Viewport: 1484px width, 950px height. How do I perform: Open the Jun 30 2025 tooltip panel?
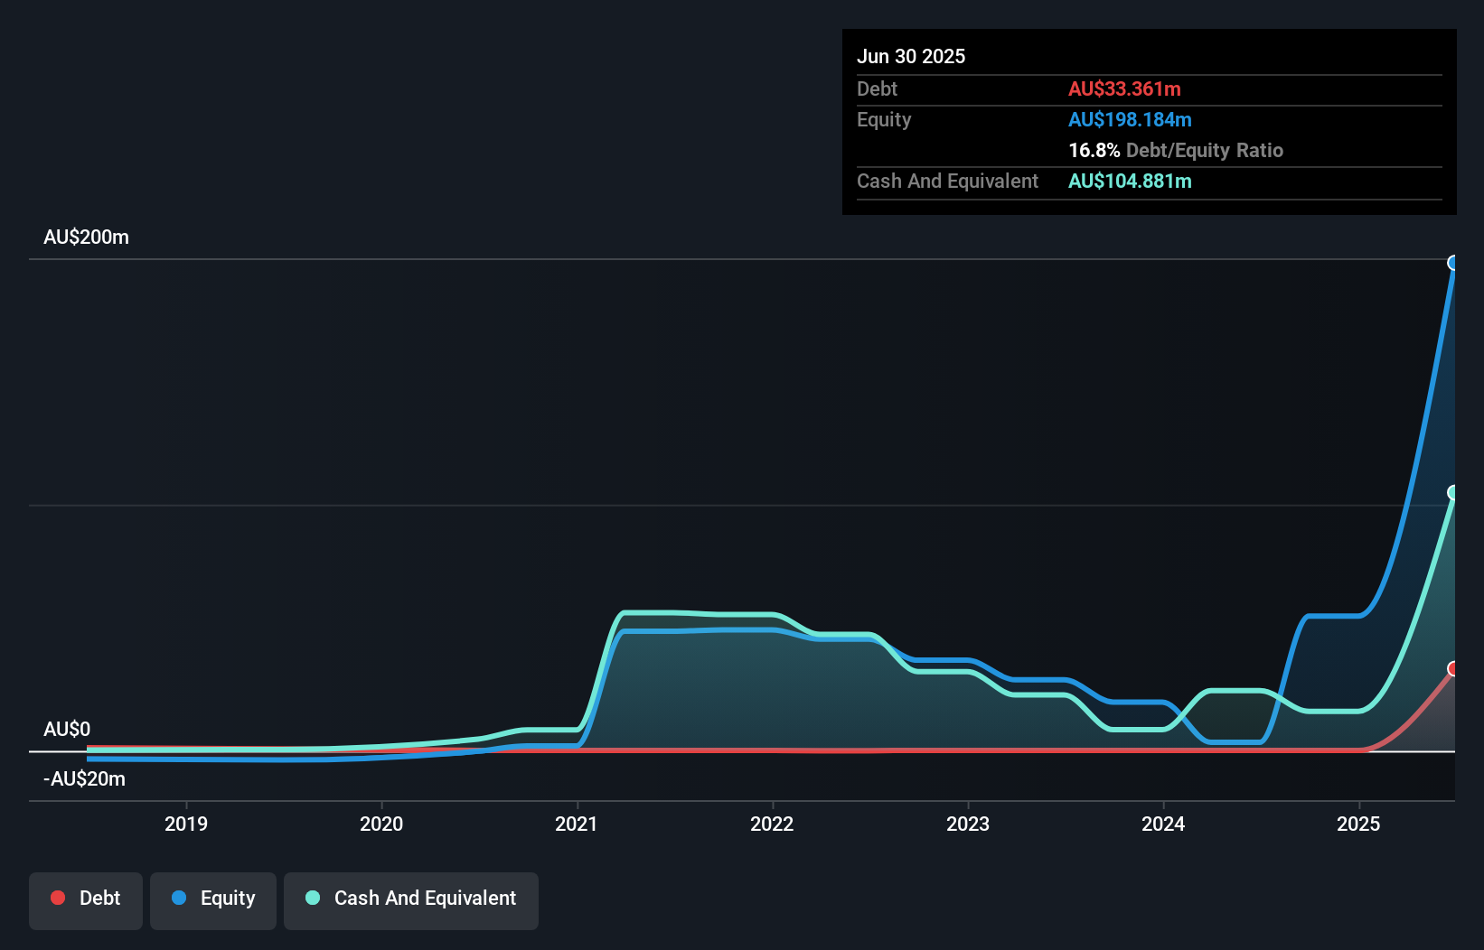coord(1148,122)
